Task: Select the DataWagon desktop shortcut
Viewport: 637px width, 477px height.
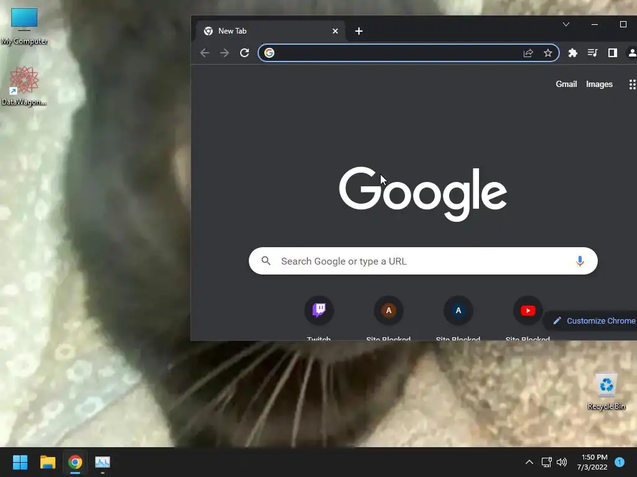Action: (x=24, y=86)
